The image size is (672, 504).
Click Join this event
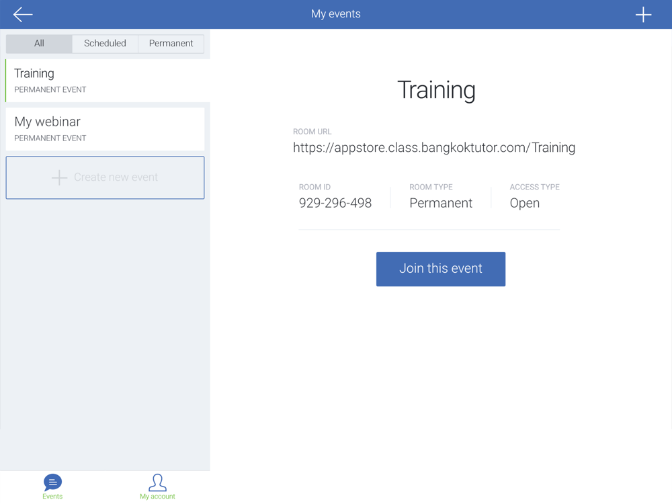tap(441, 269)
